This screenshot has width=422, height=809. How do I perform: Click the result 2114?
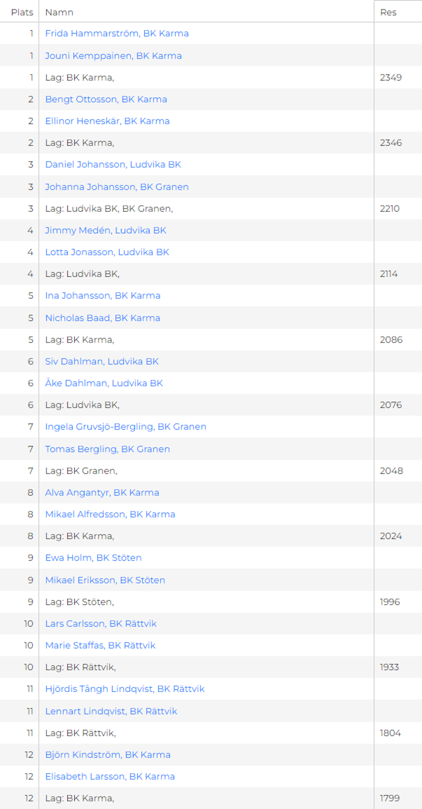coord(389,274)
